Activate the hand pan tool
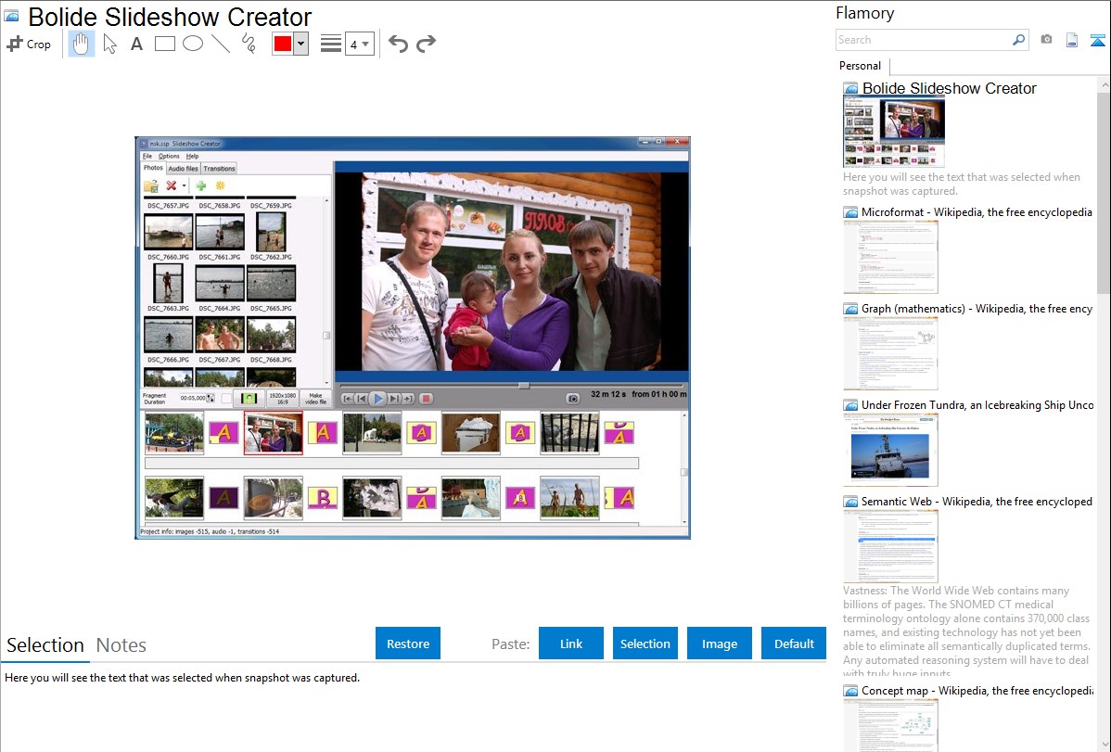This screenshot has height=752, width=1111. pyautogui.click(x=82, y=44)
